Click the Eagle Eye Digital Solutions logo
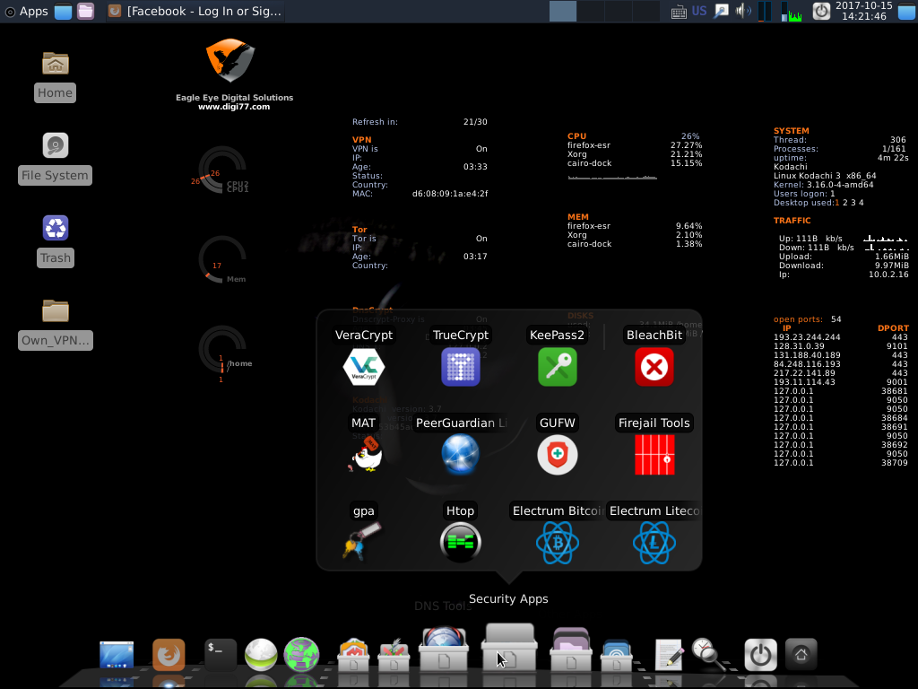Screen dimensions: 918x689 [x=230, y=60]
